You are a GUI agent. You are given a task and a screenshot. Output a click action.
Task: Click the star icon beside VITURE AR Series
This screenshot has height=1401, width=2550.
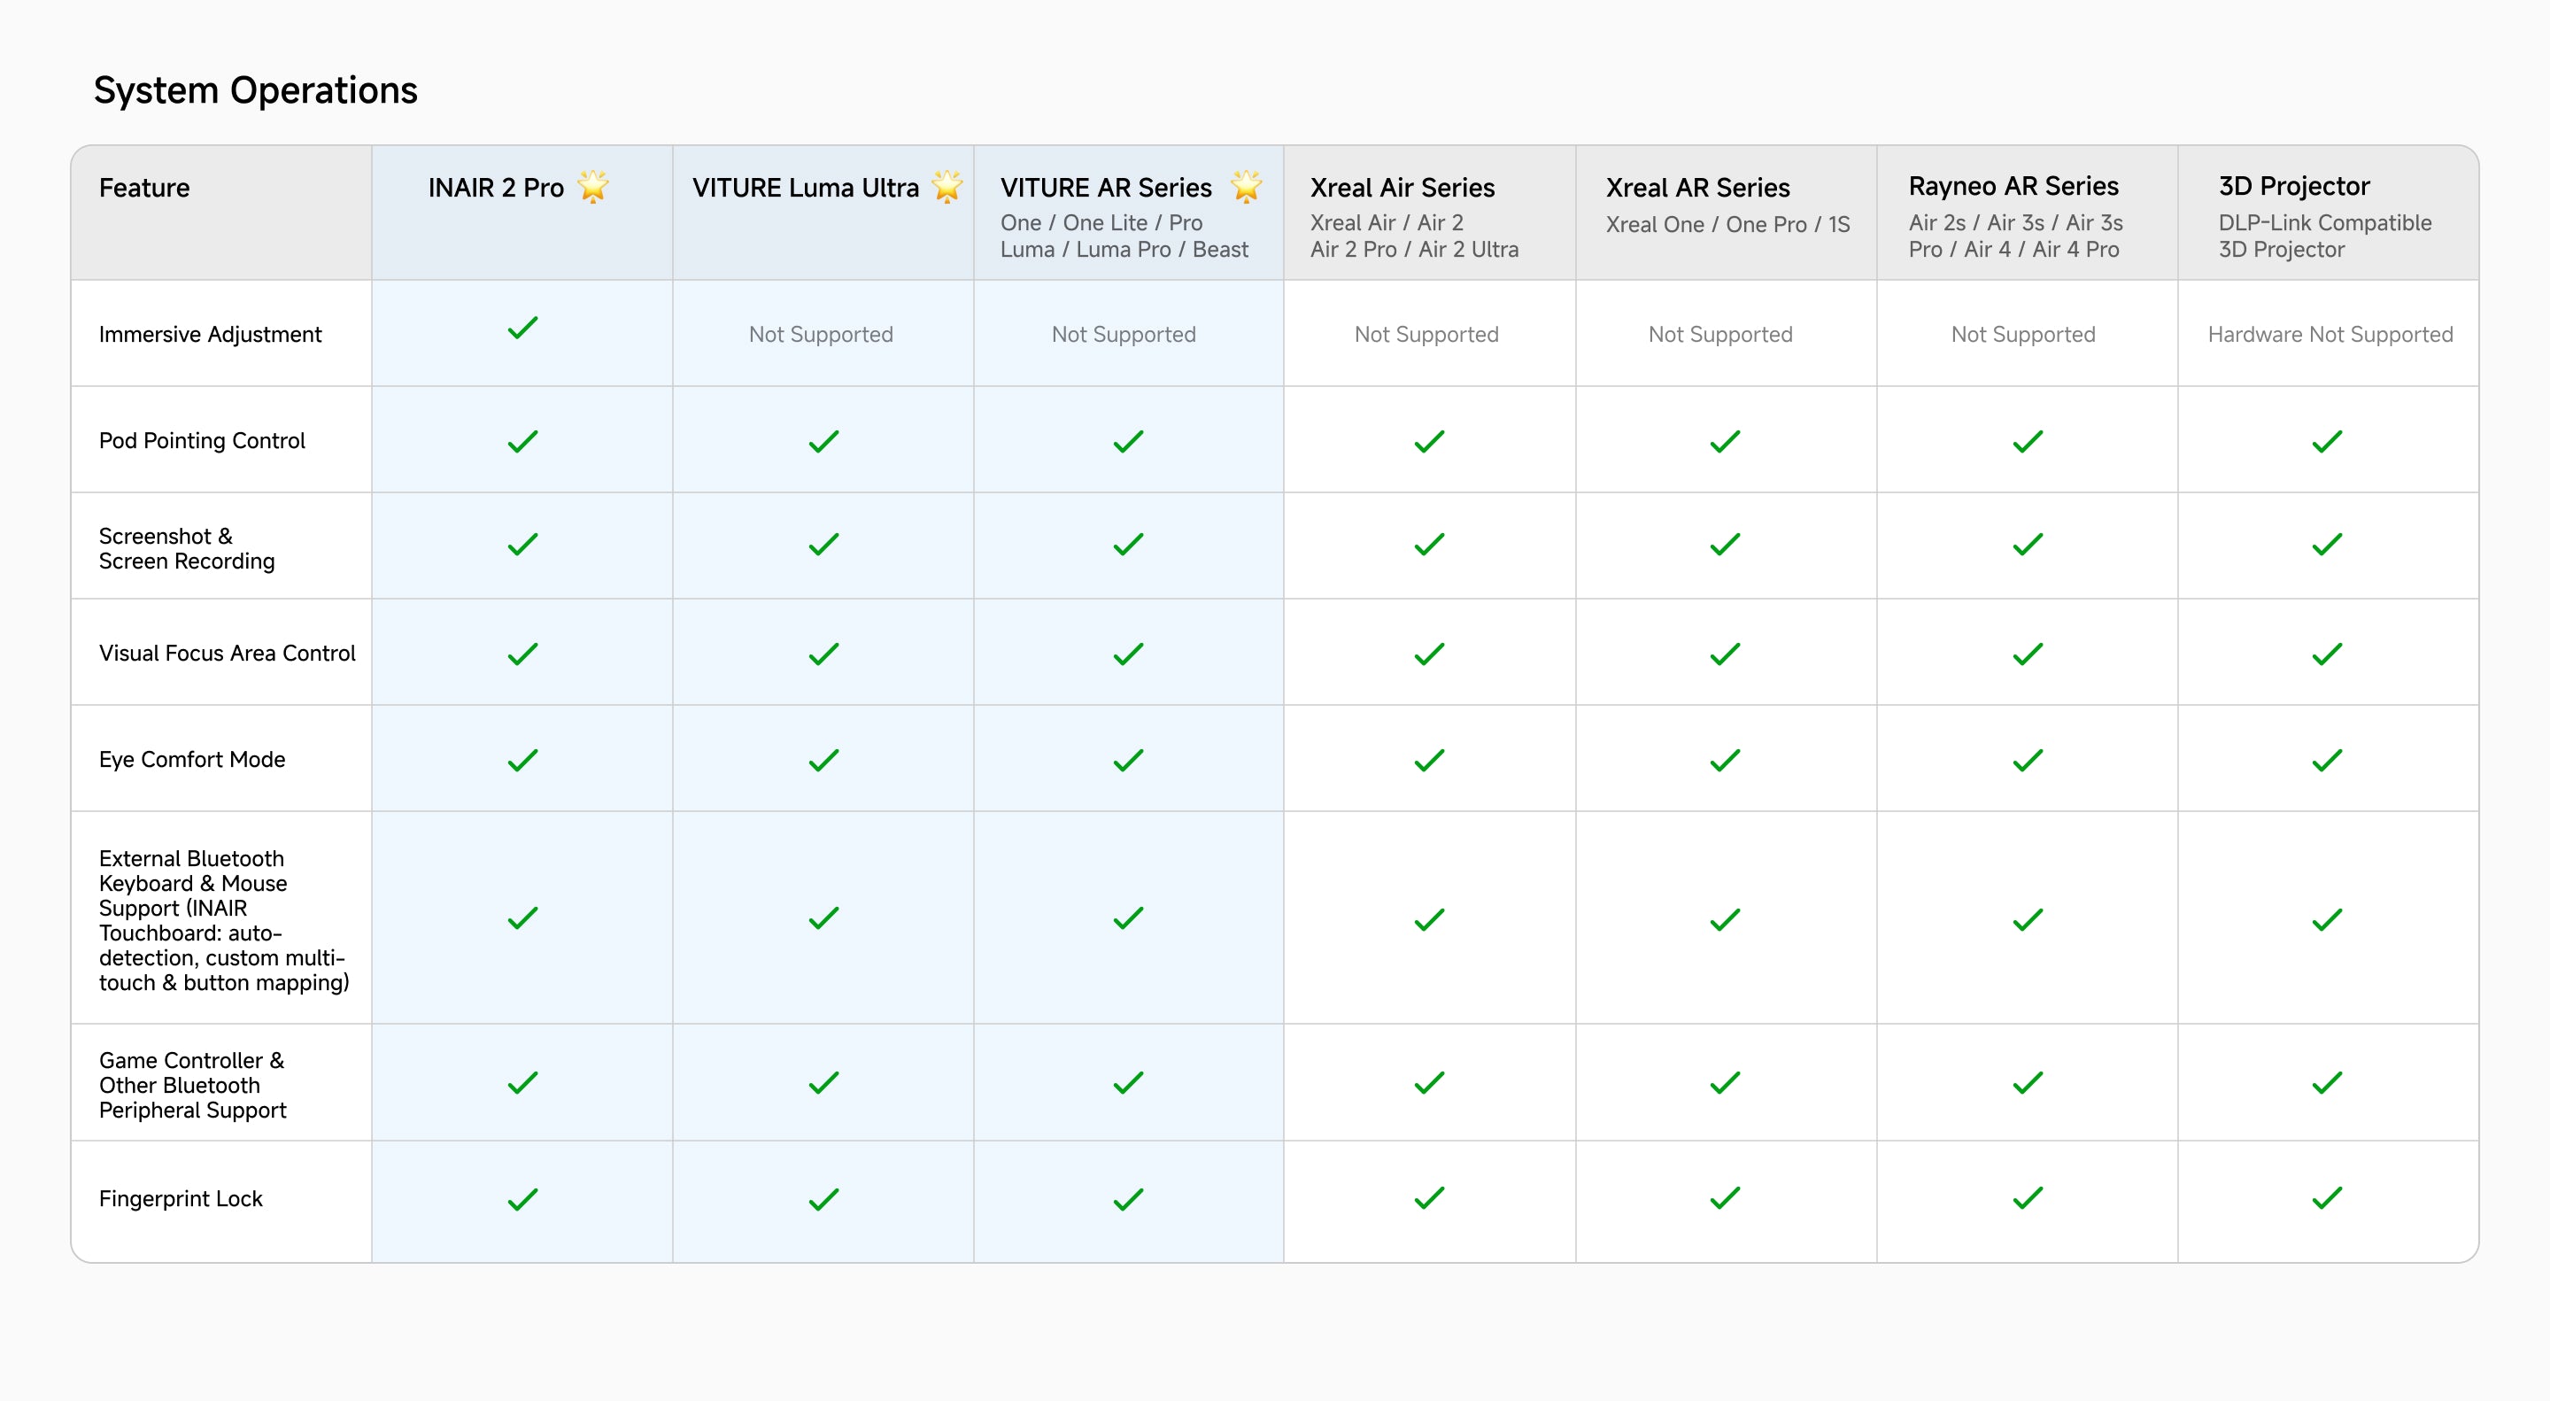coord(1245,186)
